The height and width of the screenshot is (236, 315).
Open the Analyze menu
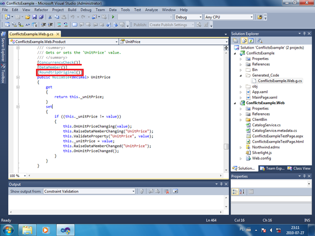(x=152, y=10)
